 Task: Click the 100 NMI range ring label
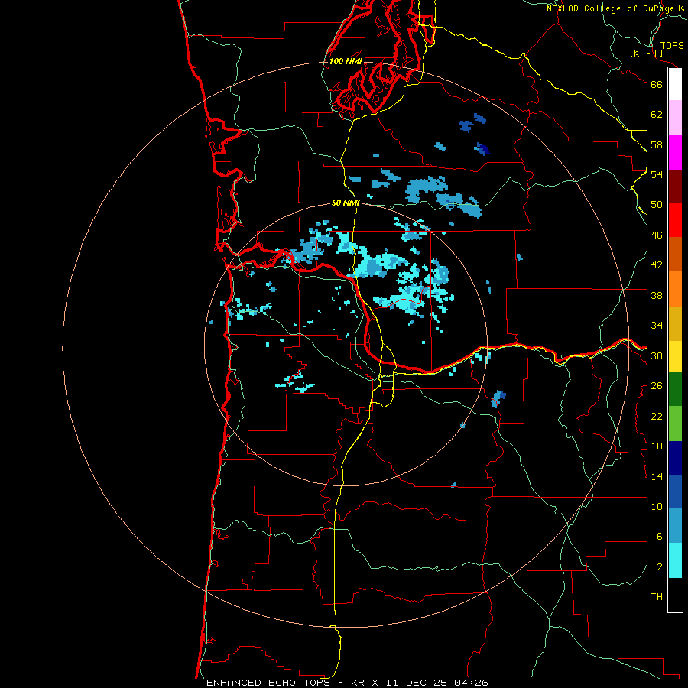tap(346, 61)
